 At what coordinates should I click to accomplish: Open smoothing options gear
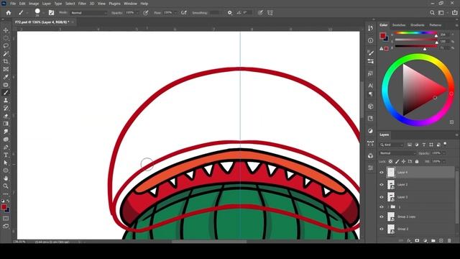point(230,13)
